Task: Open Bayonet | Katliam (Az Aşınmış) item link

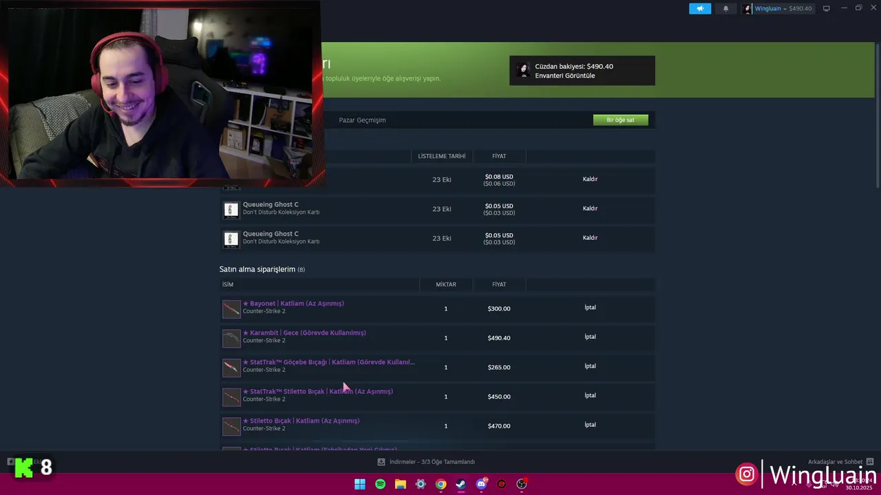Action: (293, 303)
